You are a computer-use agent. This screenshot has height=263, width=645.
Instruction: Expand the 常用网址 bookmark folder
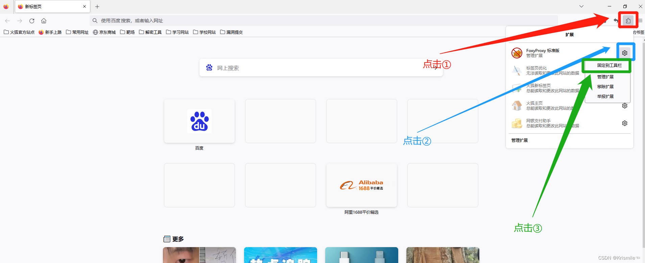tap(77, 32)
